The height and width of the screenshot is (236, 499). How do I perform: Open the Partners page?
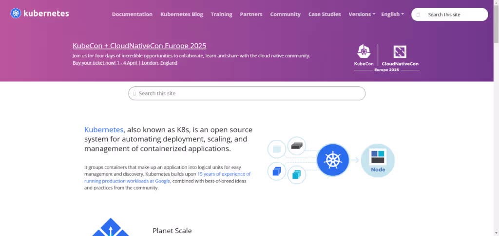[x=251, y=14]
